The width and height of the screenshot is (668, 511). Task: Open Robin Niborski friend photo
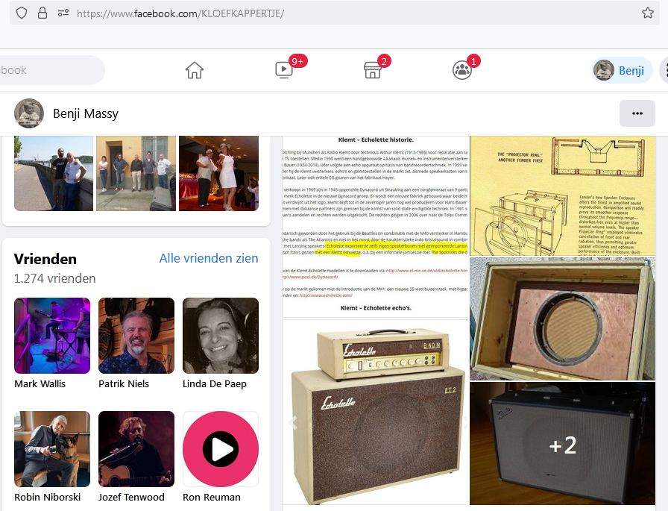pyautogui.click(x=52, y=449)
